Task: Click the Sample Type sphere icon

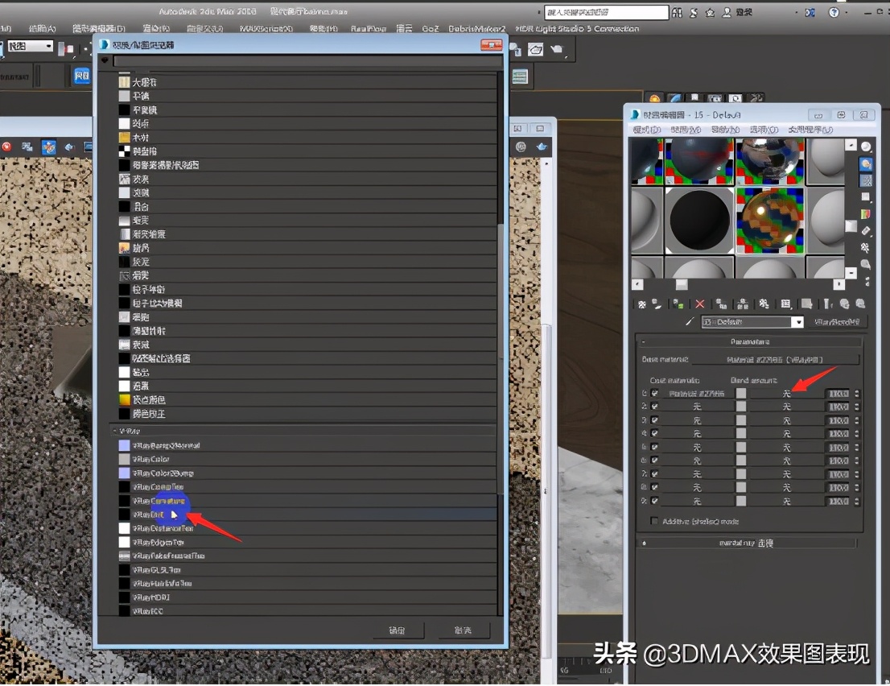Action: [864, 146]
